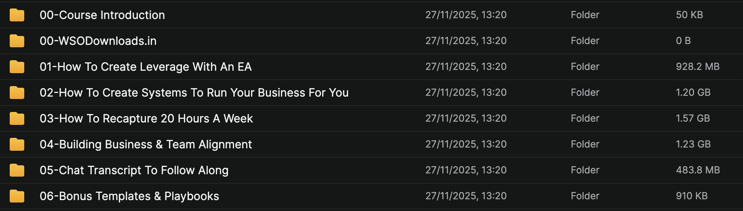
Task: Select the 03-How To Recapture folder icon
Action: [x=17, y=118]
